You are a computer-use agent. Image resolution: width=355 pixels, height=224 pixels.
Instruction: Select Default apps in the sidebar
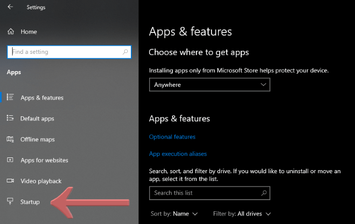37,118
